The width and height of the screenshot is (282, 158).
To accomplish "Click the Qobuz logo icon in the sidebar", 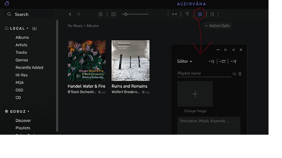I will (x=7, y=111).
